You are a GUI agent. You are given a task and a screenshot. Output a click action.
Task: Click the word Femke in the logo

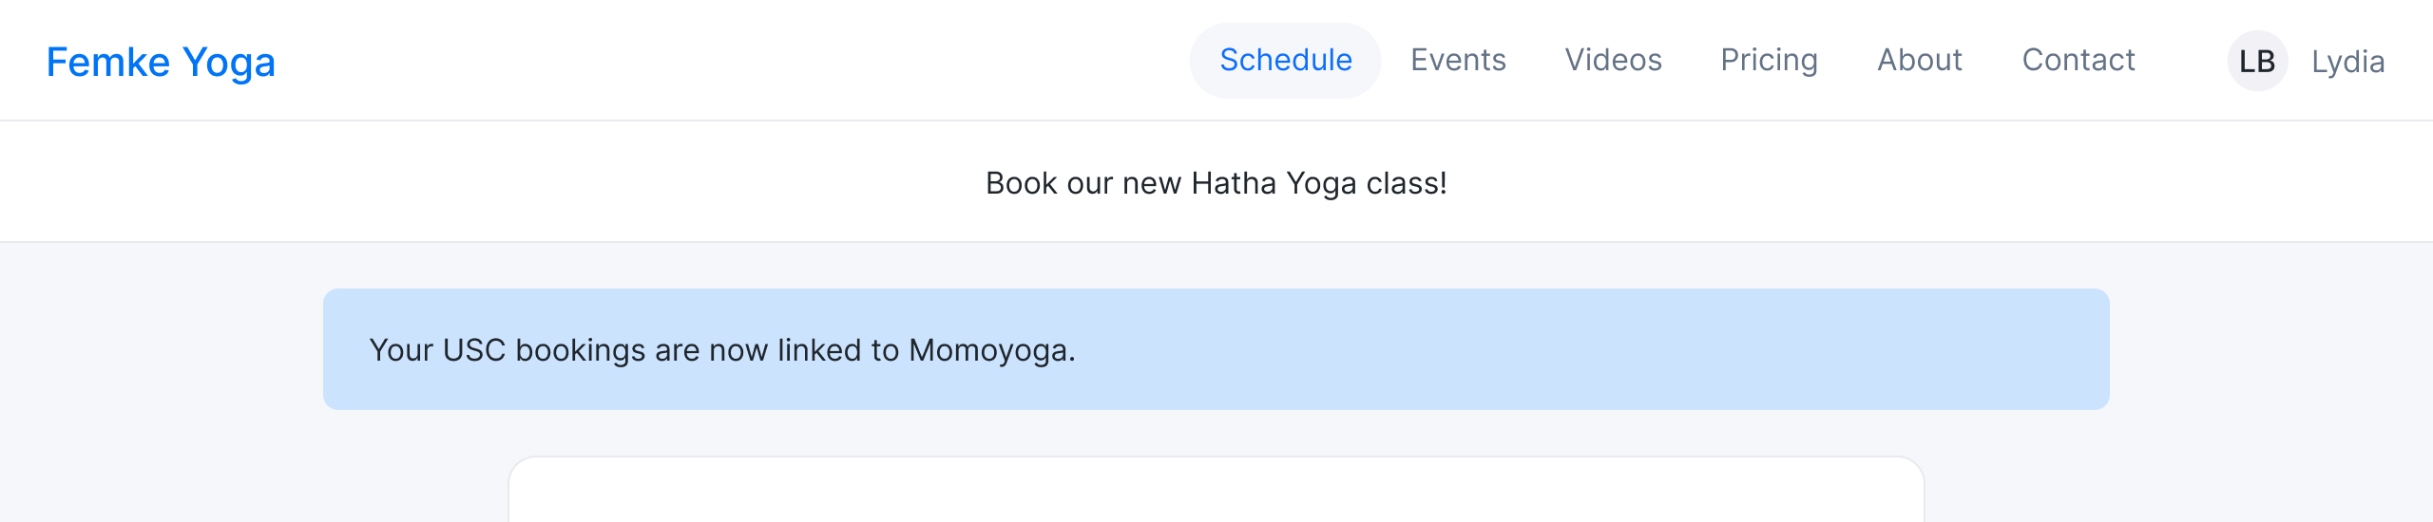pyautogui.click(x=108, y=62)
